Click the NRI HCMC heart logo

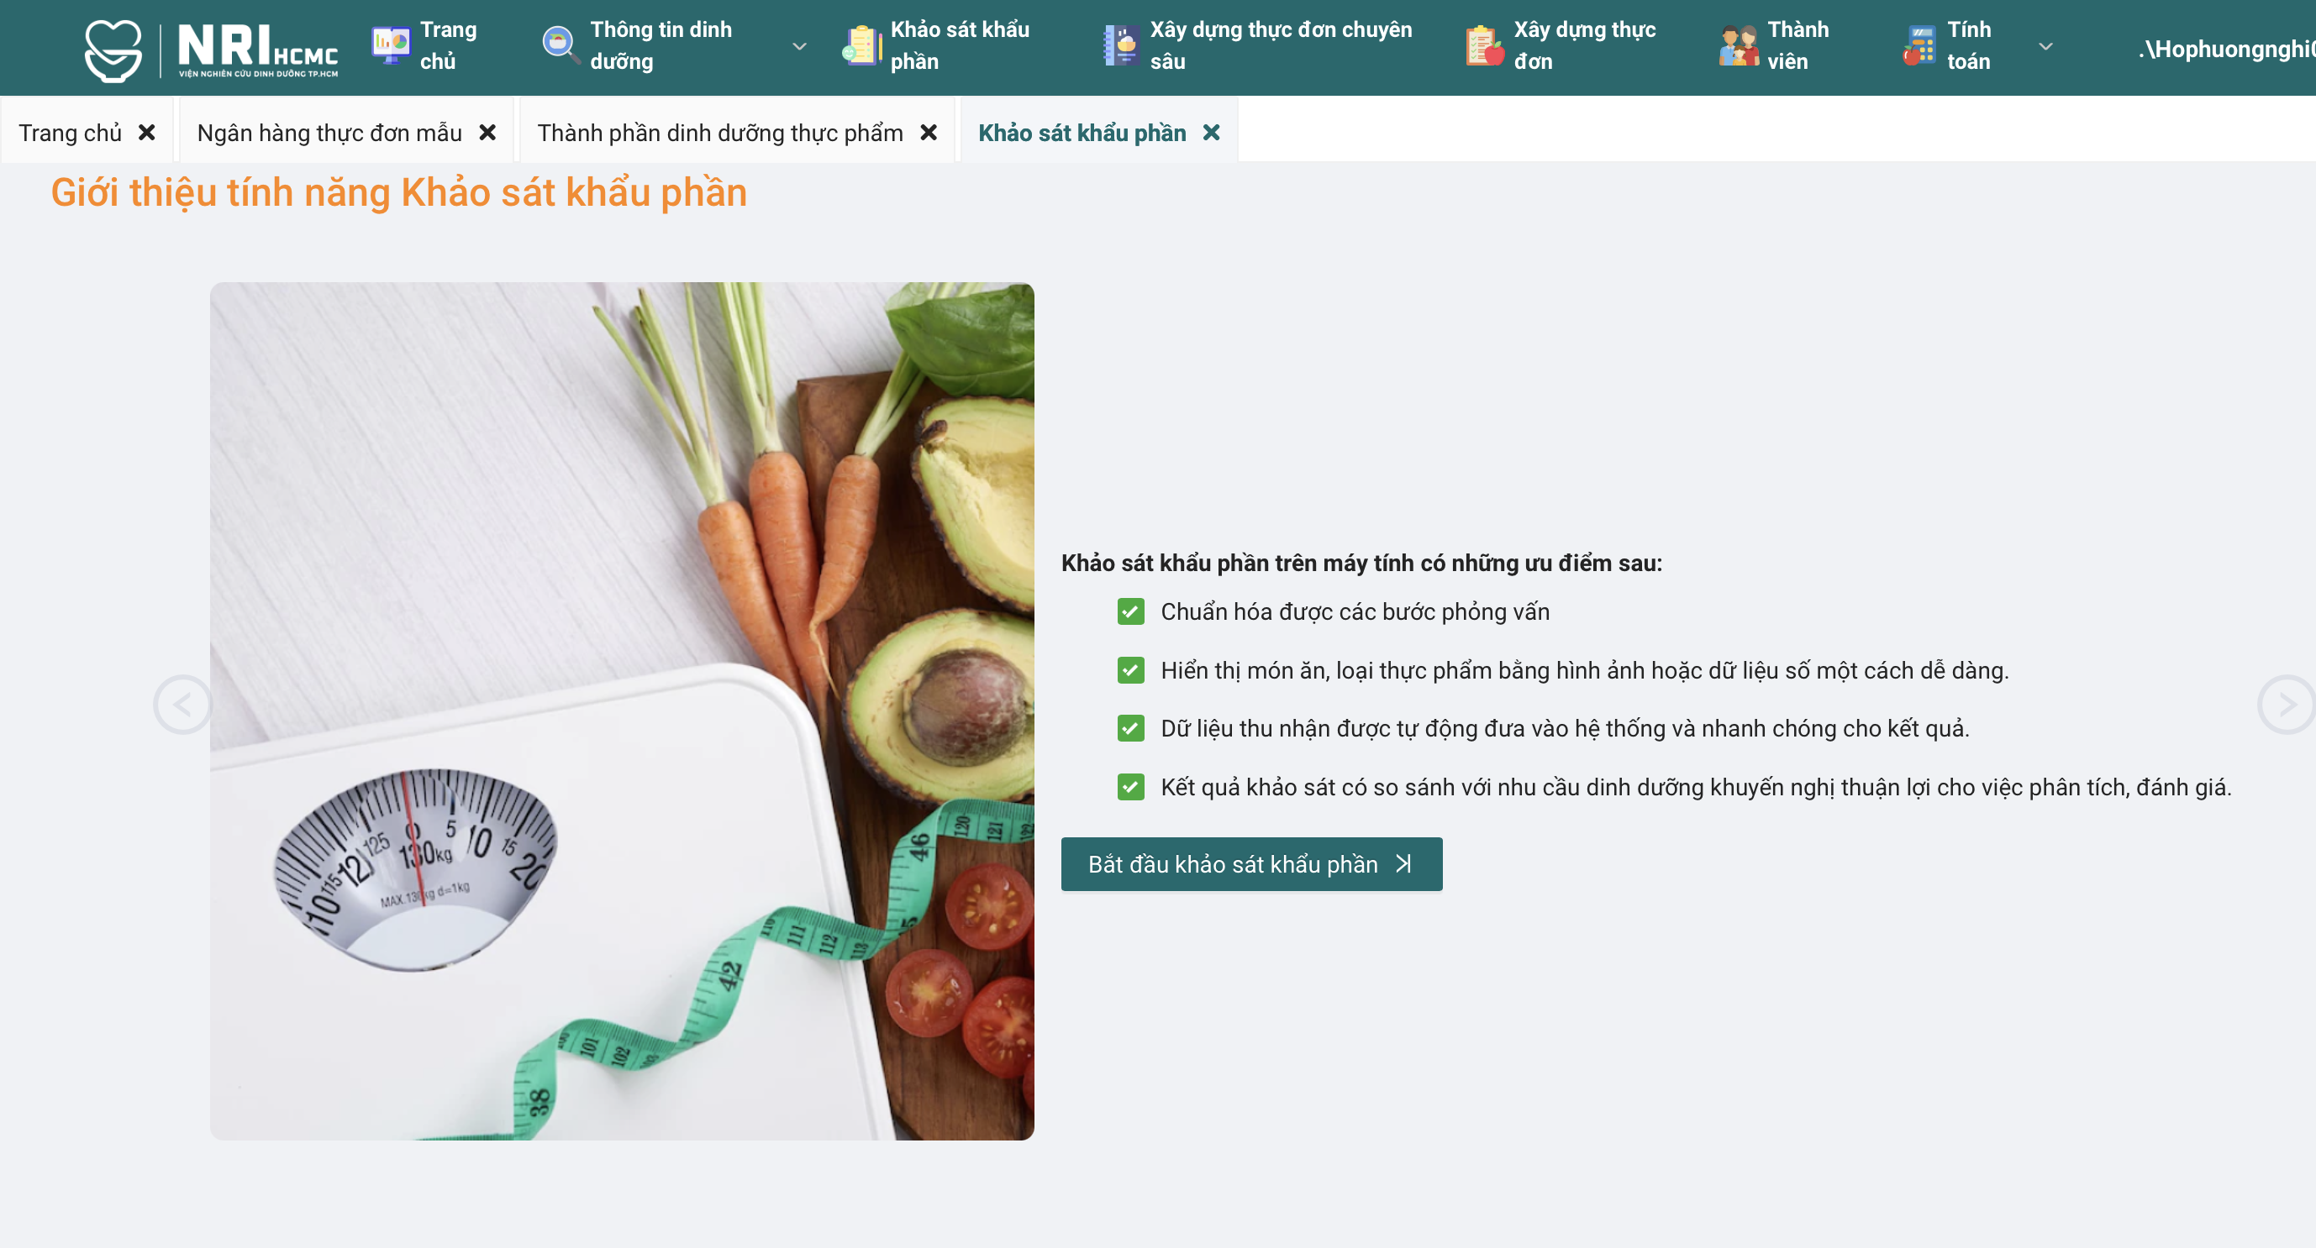(x=113, y=50)
